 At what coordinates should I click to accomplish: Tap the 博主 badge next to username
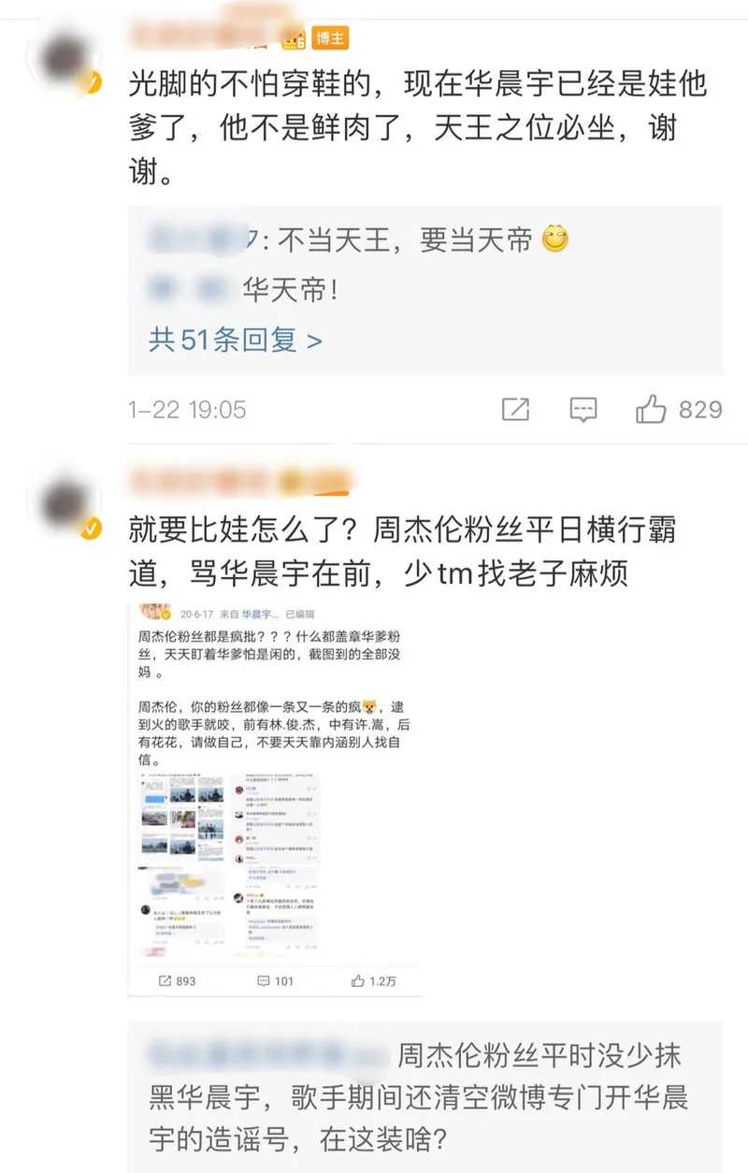(330, 37)
